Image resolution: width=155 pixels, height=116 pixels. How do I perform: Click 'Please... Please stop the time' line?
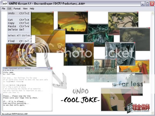coord(17,96)
